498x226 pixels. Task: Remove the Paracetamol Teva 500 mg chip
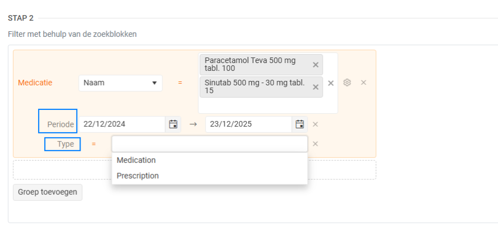pyautogui.click(x=316, y=65)
